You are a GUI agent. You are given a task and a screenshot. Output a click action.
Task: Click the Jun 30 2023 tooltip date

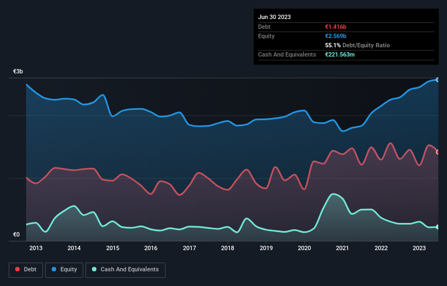(x=274, y=17)
